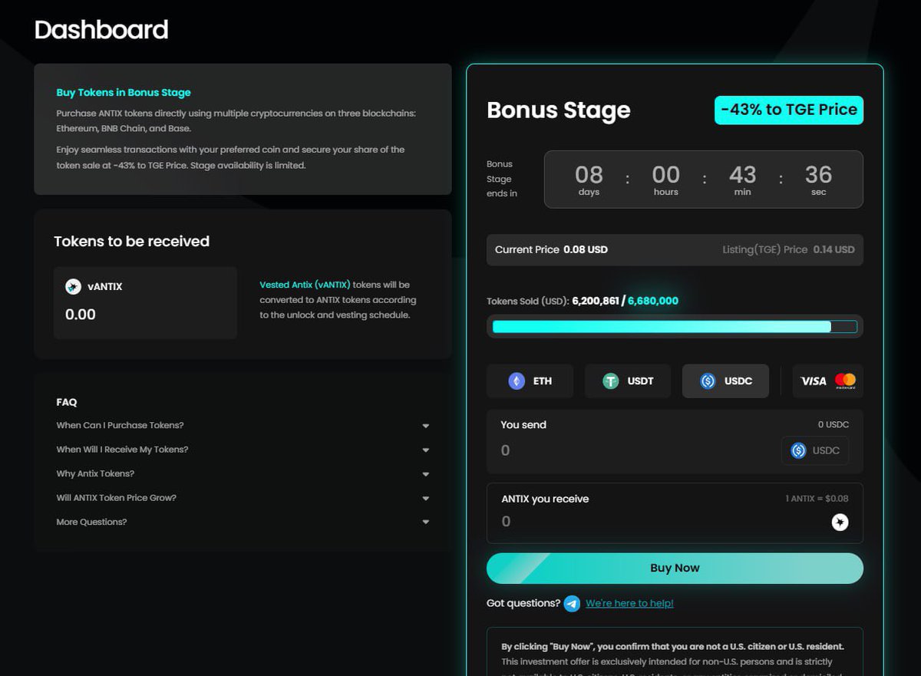Image resolution: width=921 pixels, height=676 pixels.
Task: Click the countdown days value 08
Action: pyautogui.click(x=589, y=175)
